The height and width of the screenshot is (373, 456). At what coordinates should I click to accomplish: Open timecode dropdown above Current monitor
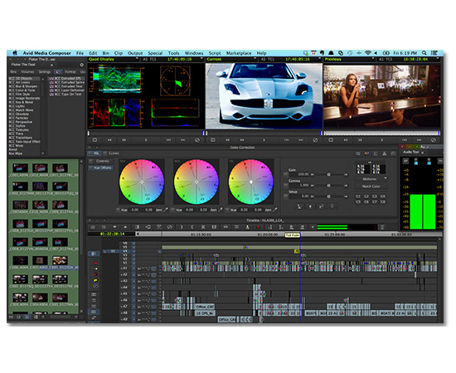point(319,59)
